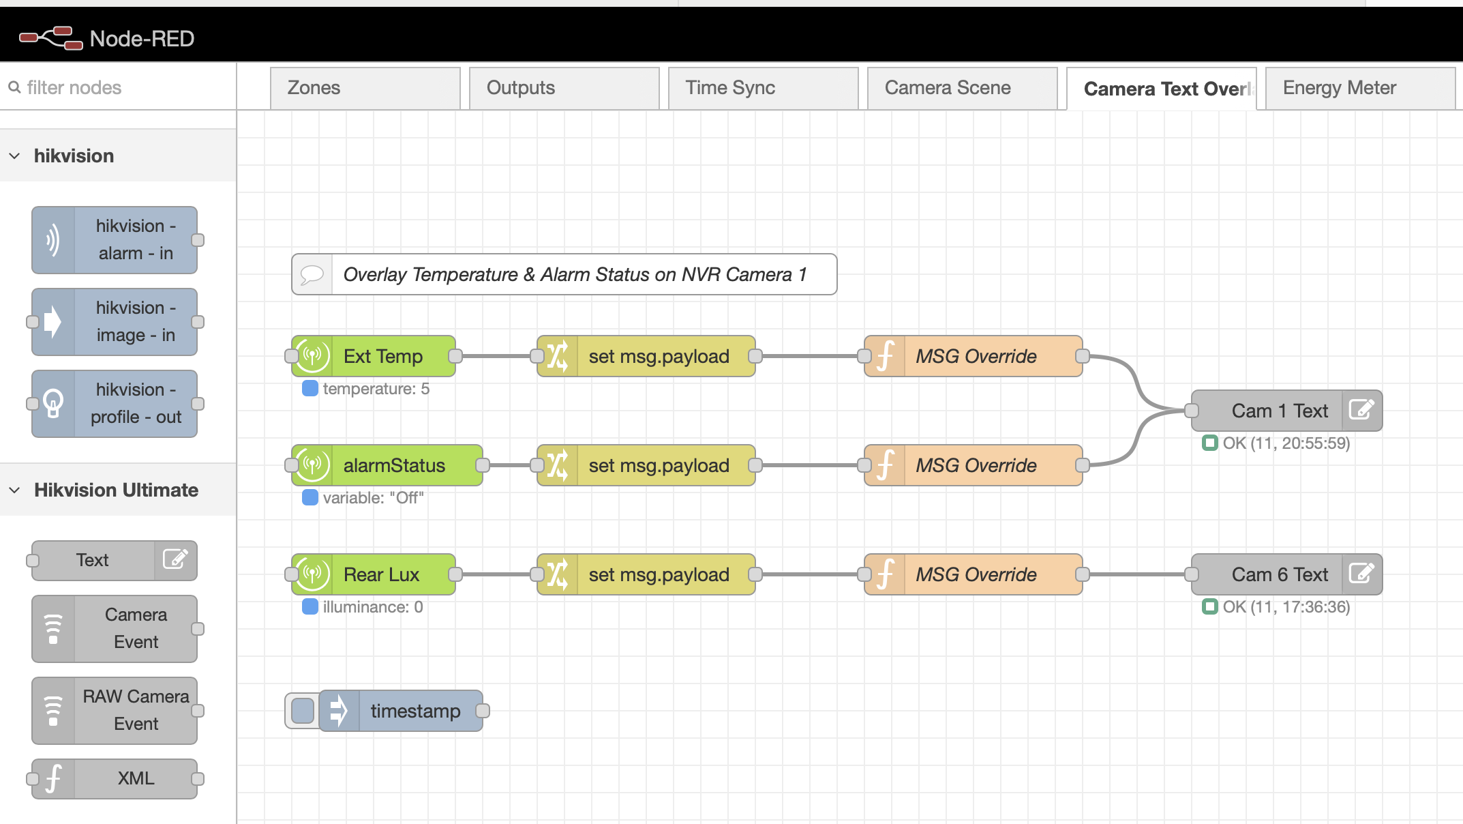Screen dimensions: 1463x824
Task: Open the Outputs flow tab
Action: tap(520, 87)
